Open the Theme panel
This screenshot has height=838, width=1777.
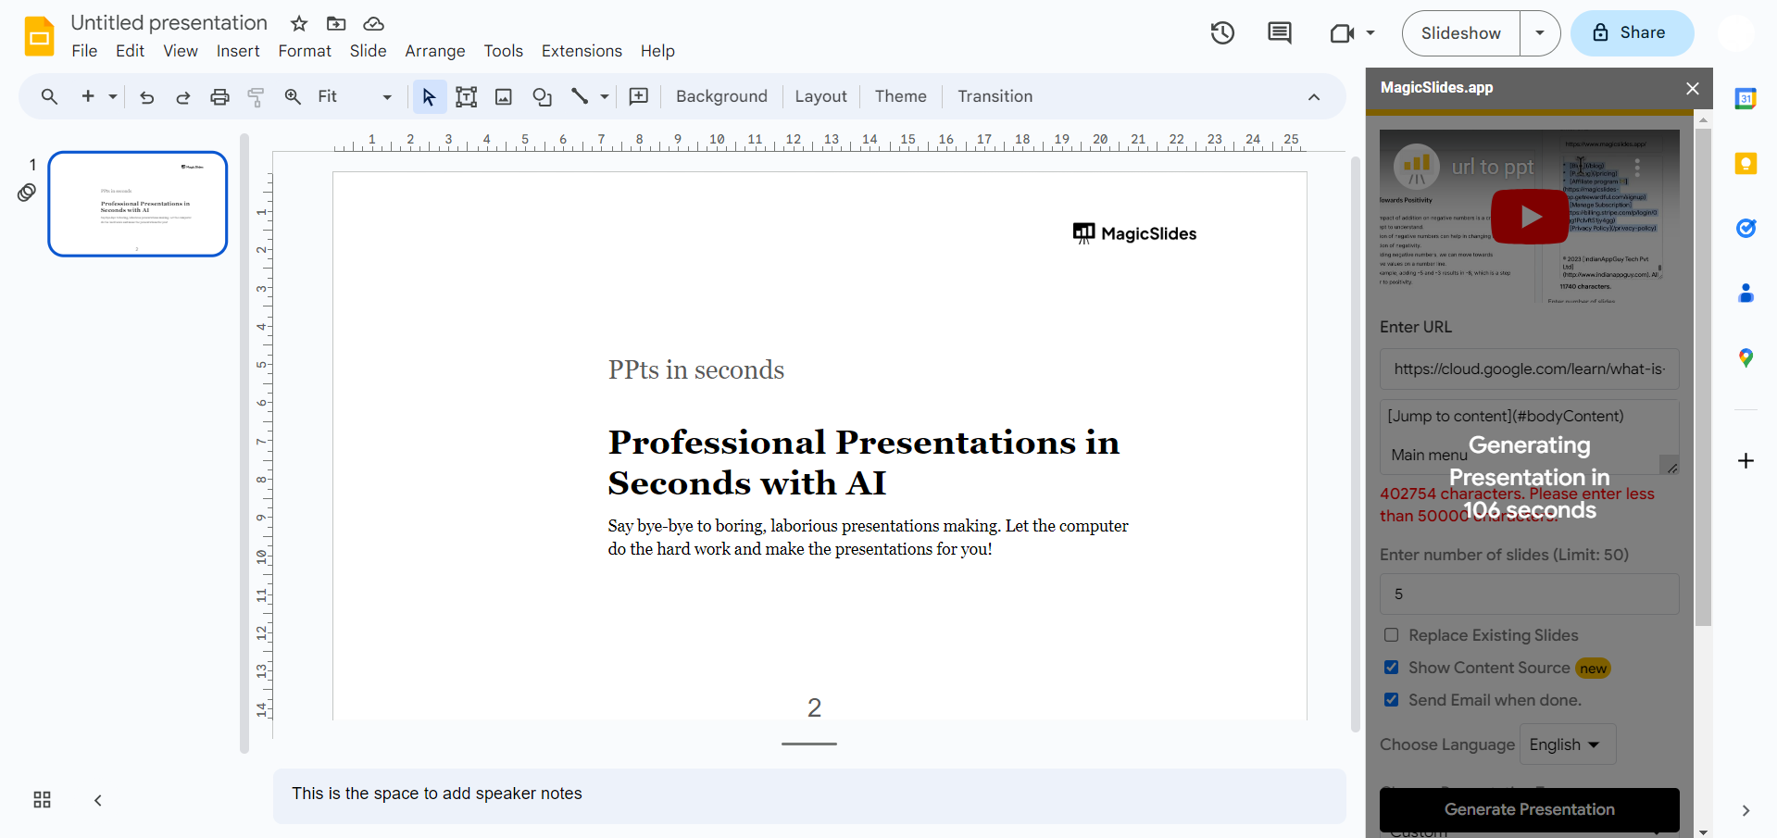click(901, 96)
